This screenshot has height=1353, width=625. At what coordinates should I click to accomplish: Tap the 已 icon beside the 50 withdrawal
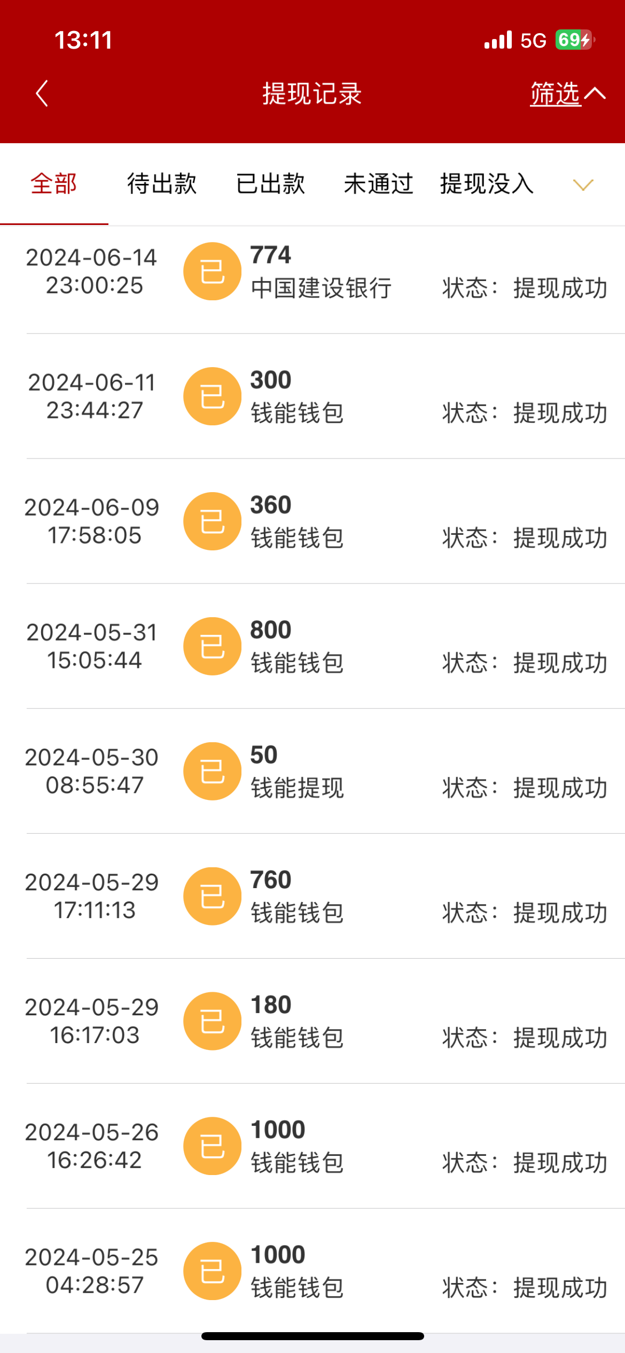(x=212, y=771)
